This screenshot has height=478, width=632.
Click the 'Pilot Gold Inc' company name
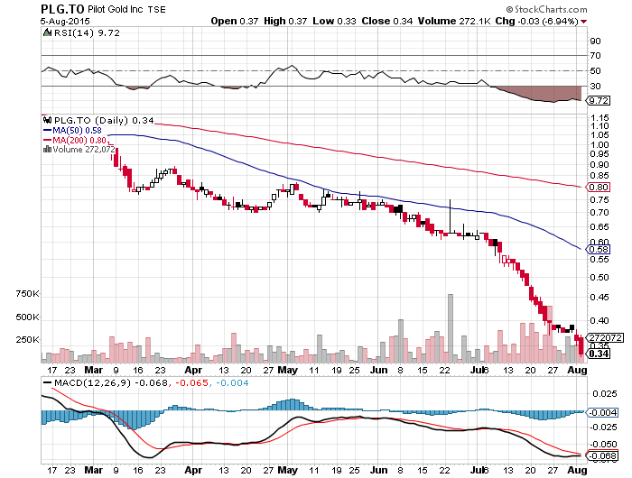(116, 9)
